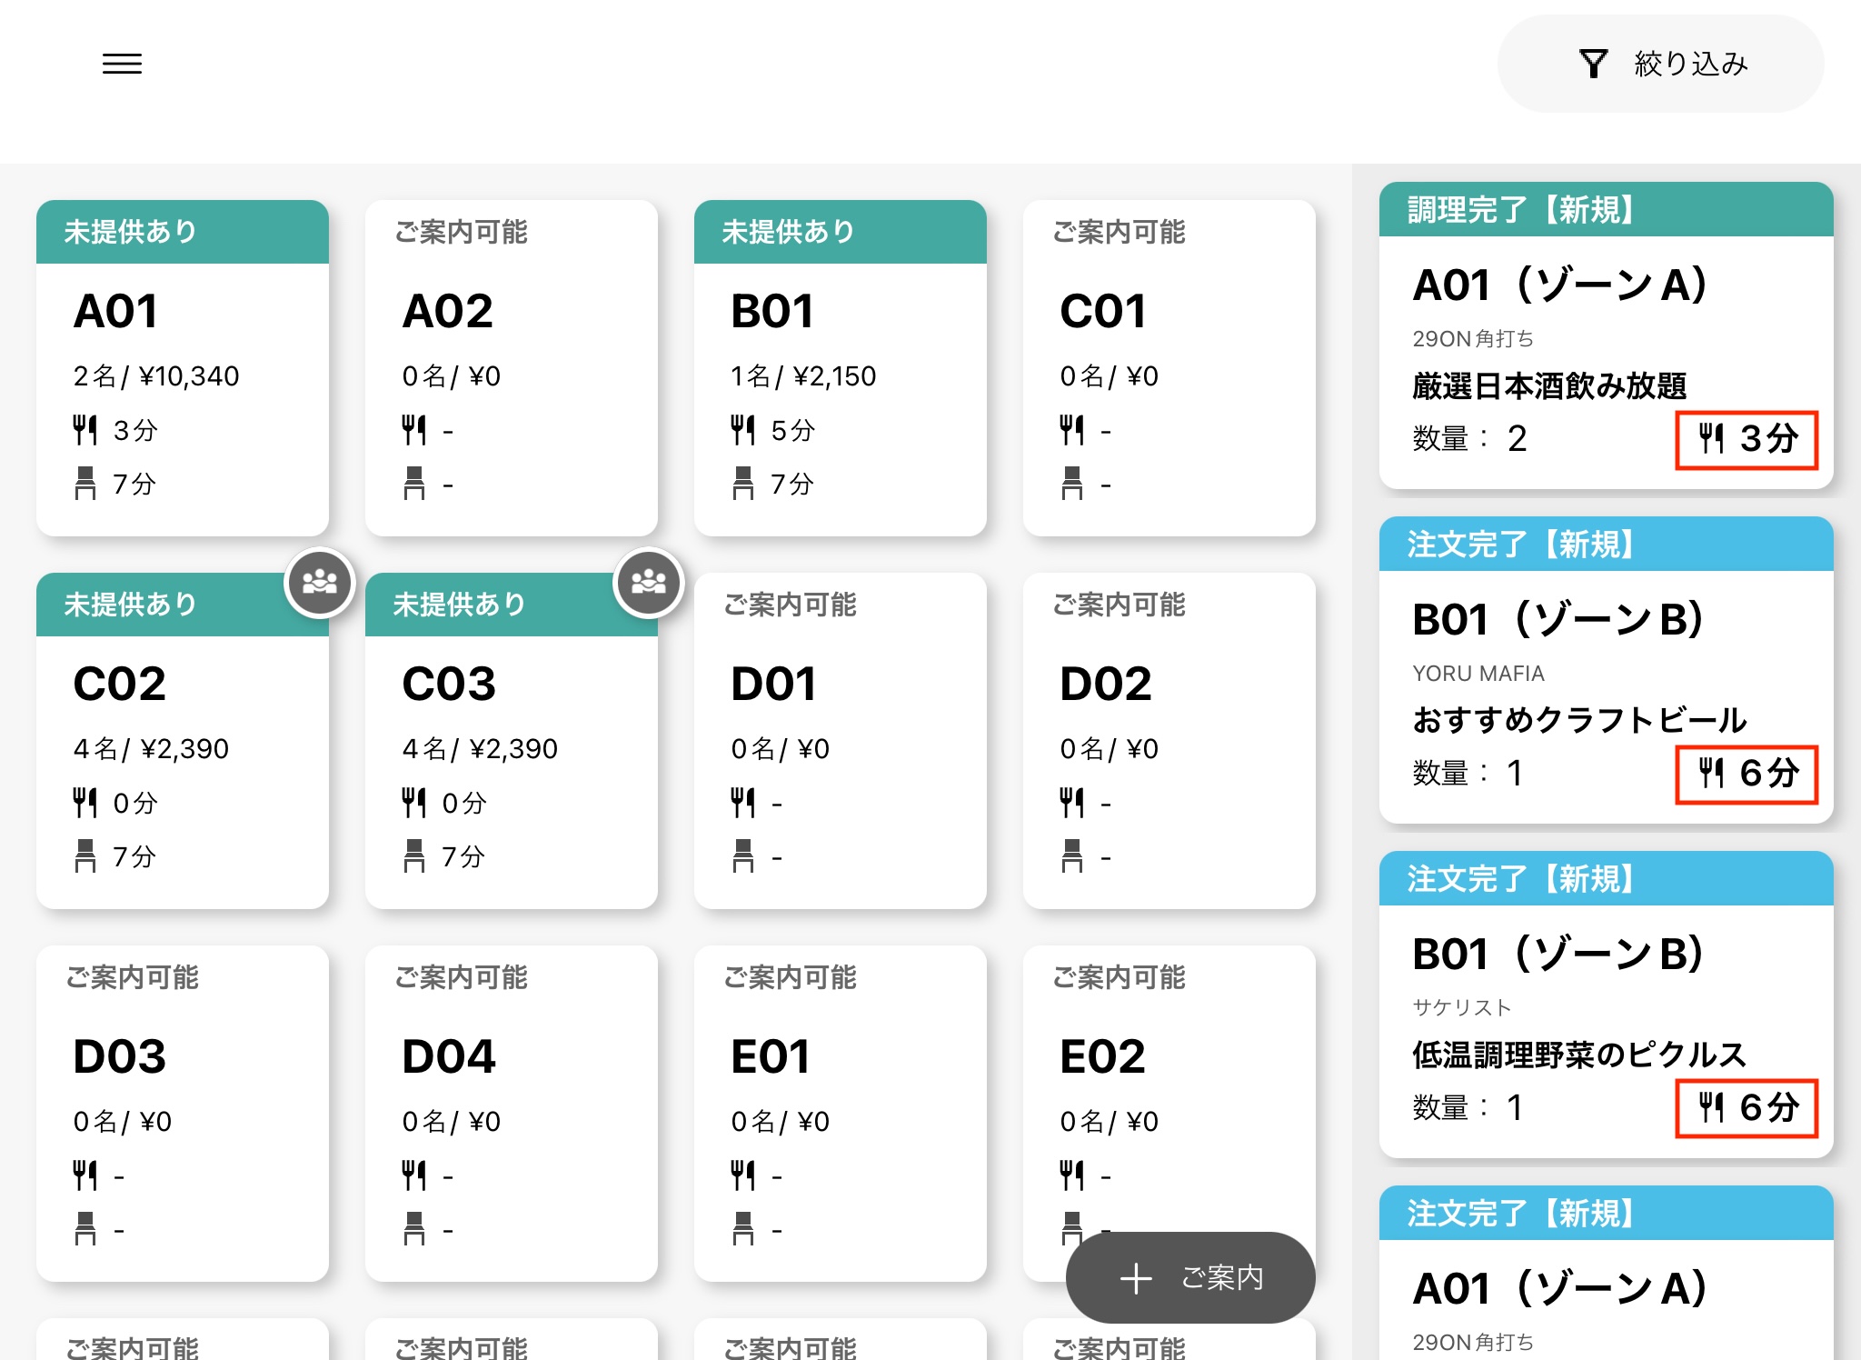
Task: Tap table card D04
Action: (x=512, y=1114)
